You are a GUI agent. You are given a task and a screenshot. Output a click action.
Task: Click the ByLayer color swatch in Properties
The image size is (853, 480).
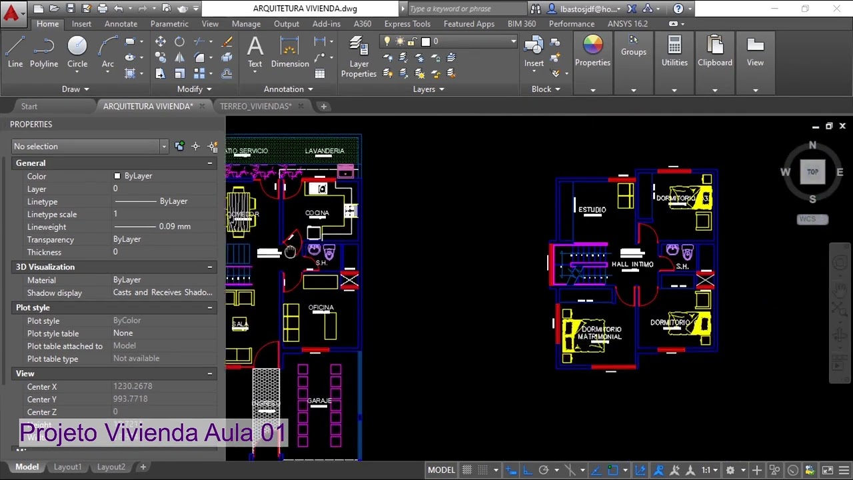coord(117,176)
